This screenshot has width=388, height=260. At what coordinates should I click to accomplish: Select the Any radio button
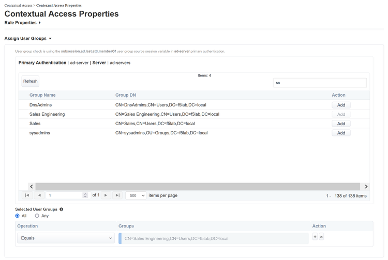pyautogui.click(x=37, y=216)
